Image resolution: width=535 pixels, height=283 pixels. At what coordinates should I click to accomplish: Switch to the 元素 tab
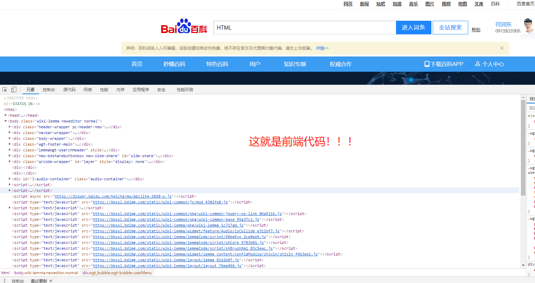[30, 90]
